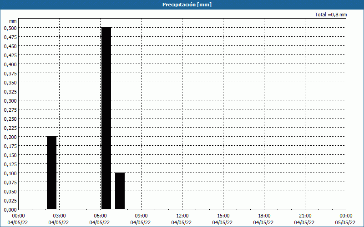Screen dimensions: 364x227
Task: Click the 15:00 time label
Action: (x=223, y=216)
